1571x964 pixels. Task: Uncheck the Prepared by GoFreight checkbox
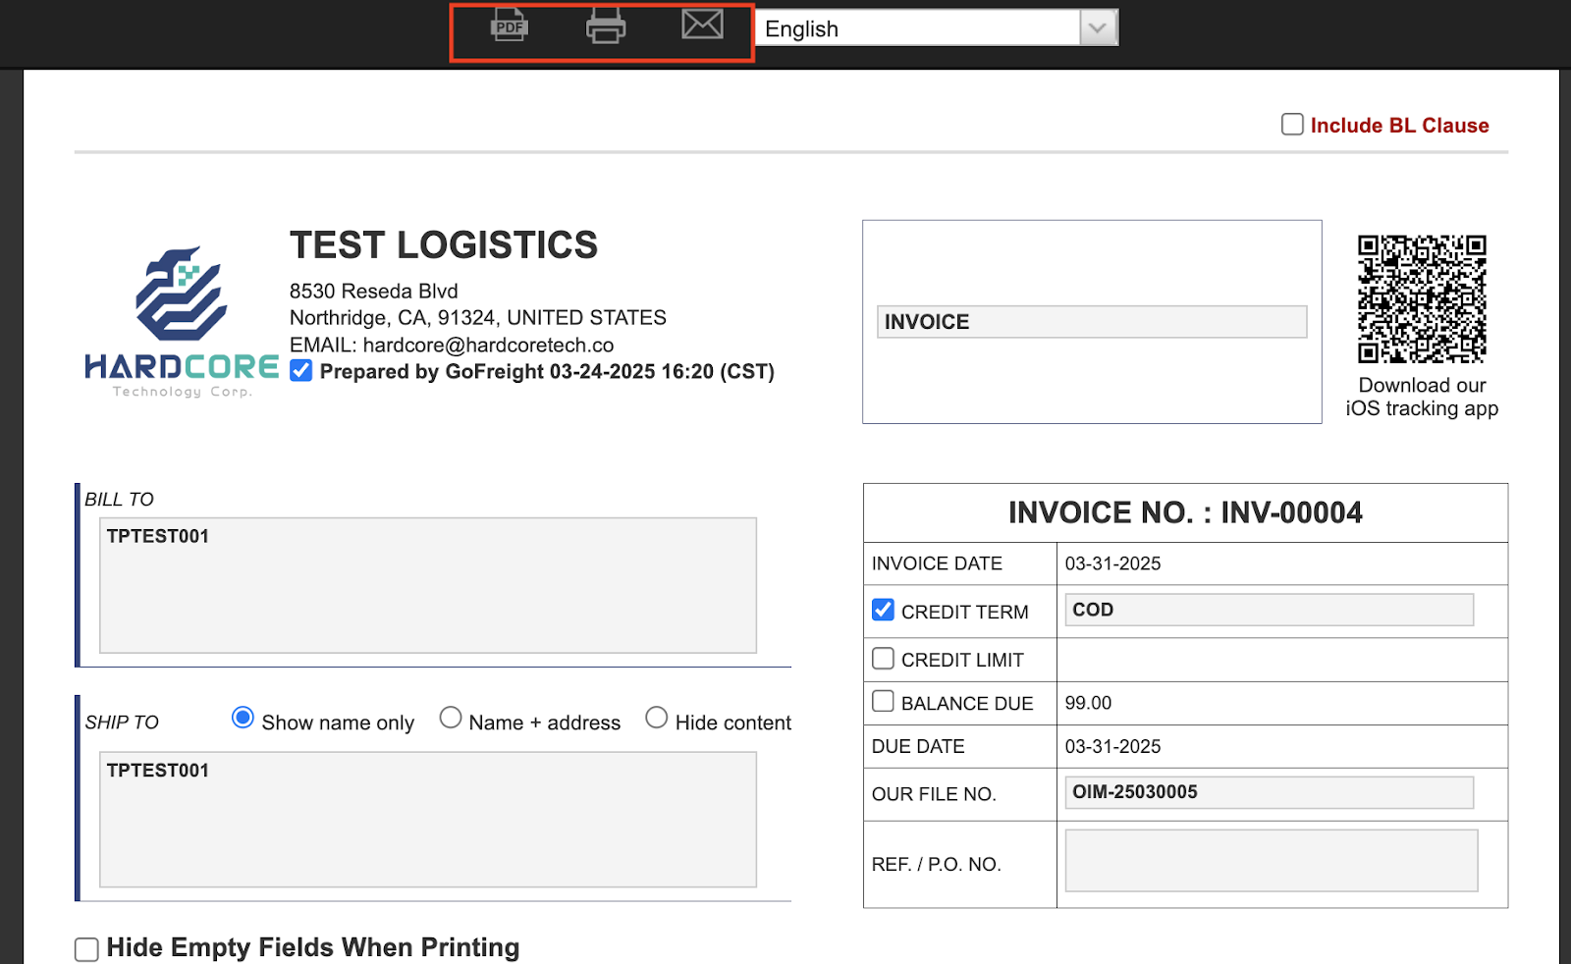pos(299,370)
